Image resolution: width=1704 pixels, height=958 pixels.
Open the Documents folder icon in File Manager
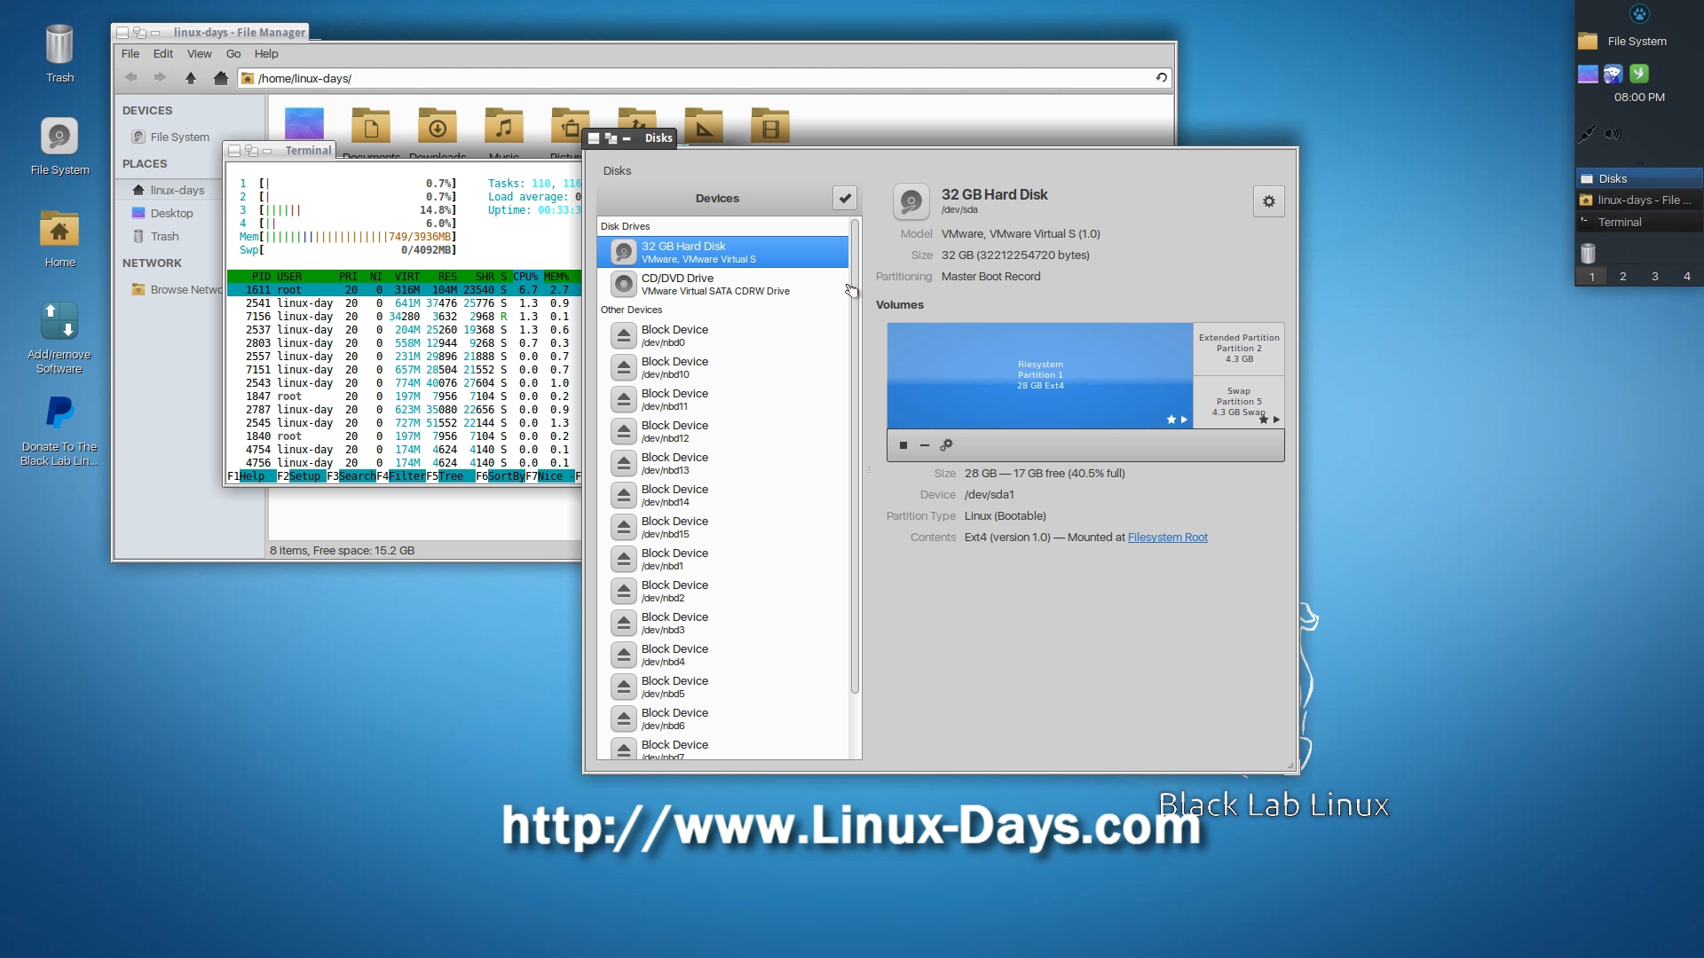[x=371, y=127]
